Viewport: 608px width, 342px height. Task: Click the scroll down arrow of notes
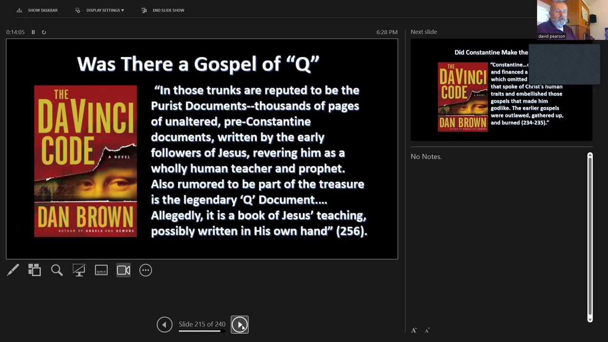590,320
